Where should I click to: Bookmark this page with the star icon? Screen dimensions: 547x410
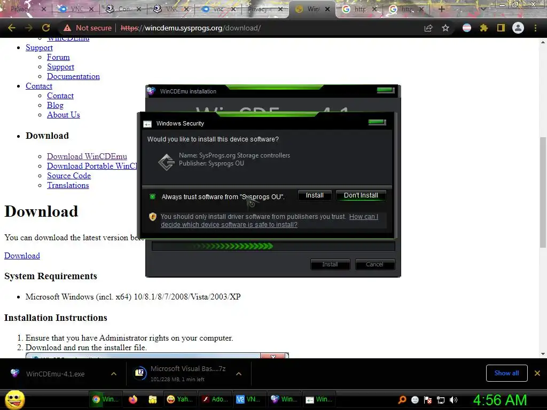(446, 28)
